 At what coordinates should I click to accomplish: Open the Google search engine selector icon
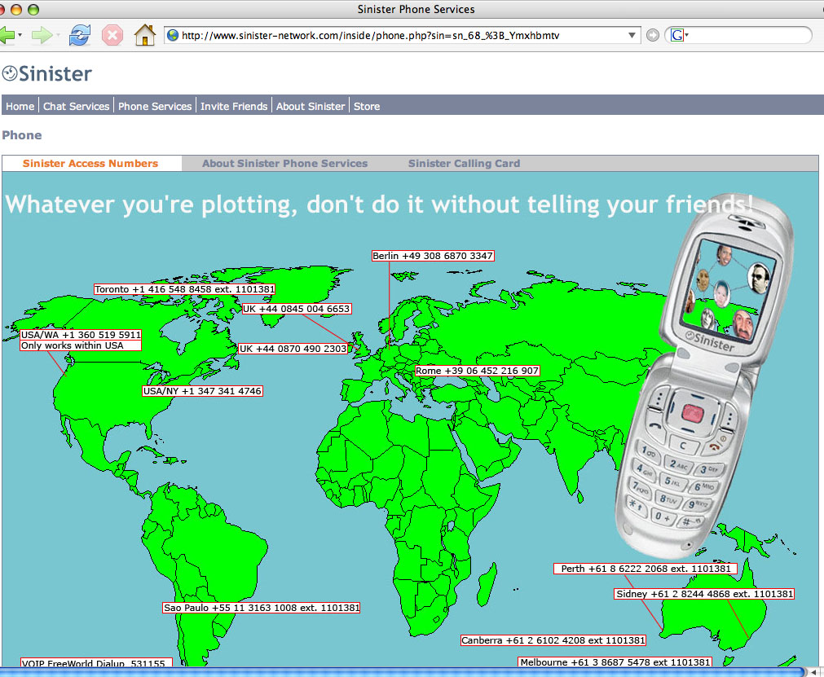point(678,35)
